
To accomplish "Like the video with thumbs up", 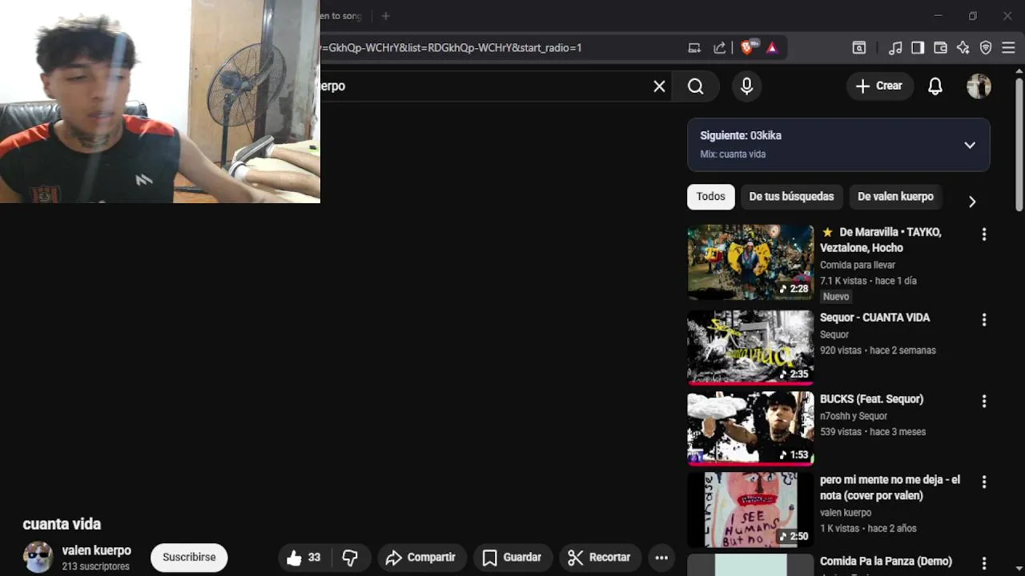I will pos(304,558).
